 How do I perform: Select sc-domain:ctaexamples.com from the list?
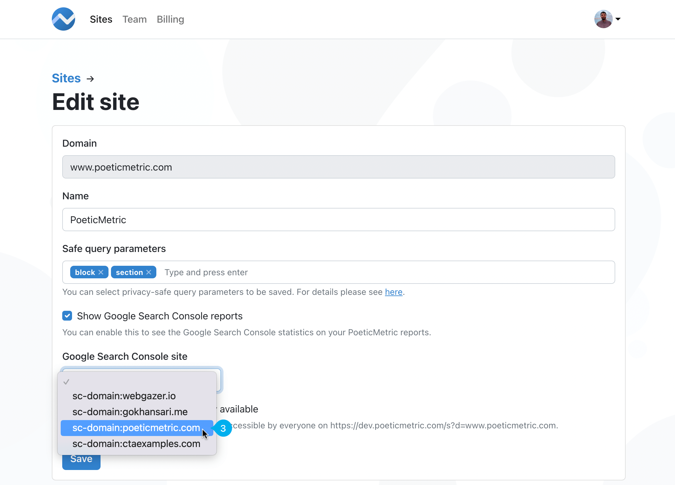[136, 444]
